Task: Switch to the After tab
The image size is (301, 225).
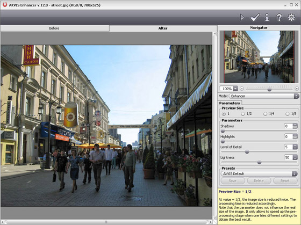Action: coord(163,28)
